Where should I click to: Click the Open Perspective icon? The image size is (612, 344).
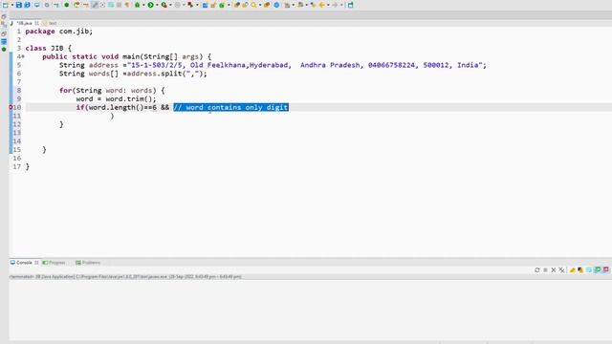350,5
